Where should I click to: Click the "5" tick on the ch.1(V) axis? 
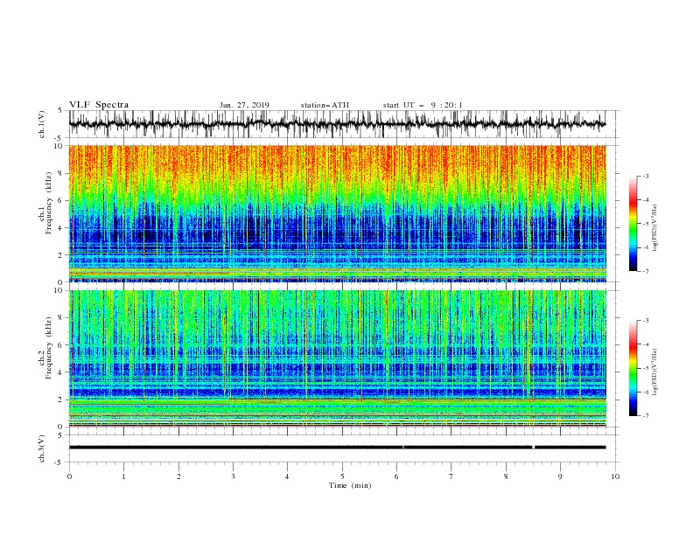(x=61, y=110)
